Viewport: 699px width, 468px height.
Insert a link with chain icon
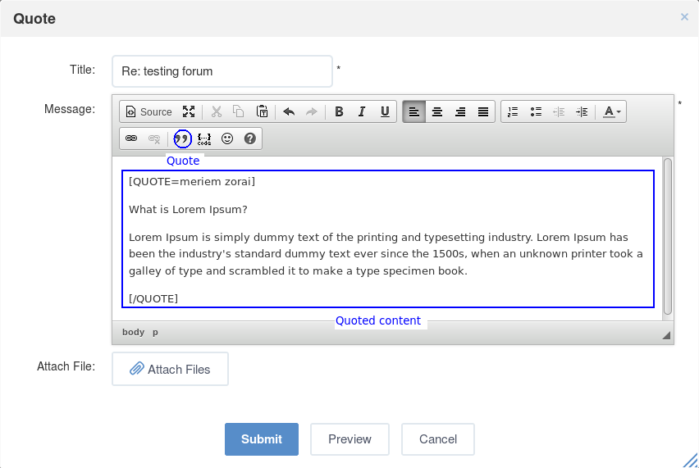pyautogui.click(x=131, y=139)
